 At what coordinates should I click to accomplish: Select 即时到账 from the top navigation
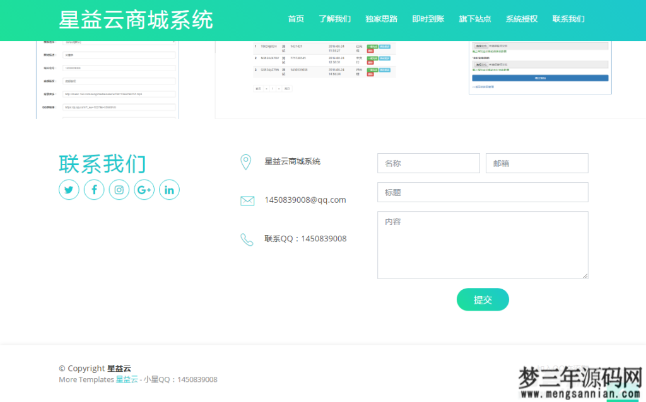pyautogui.click(x=428, y=19)
